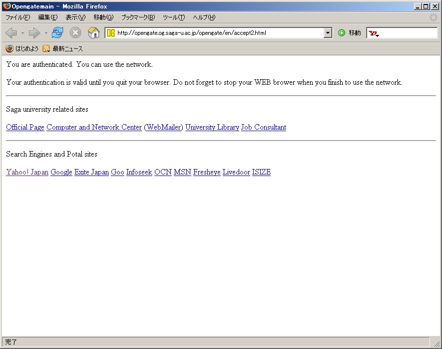
Task: Click inside the URL address field
Action: coord(219,33)
